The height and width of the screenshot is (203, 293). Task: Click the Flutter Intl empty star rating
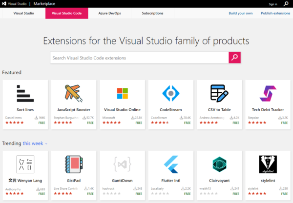pyautogui.click(x=160, y=193)
